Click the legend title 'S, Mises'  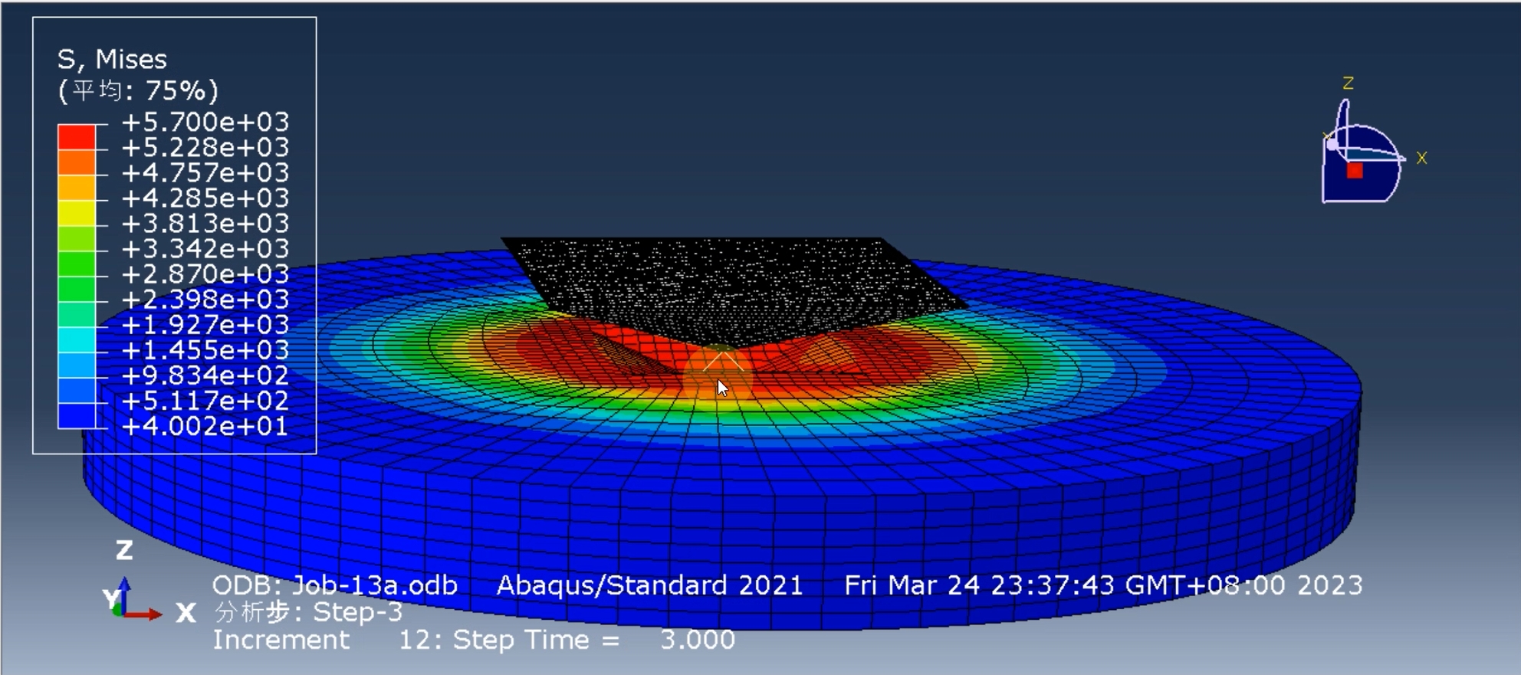pyautogui.click(x=112, y=59)
